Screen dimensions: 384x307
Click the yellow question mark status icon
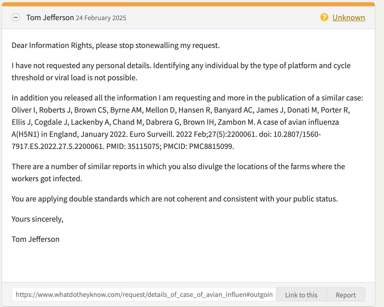[324, 17]
